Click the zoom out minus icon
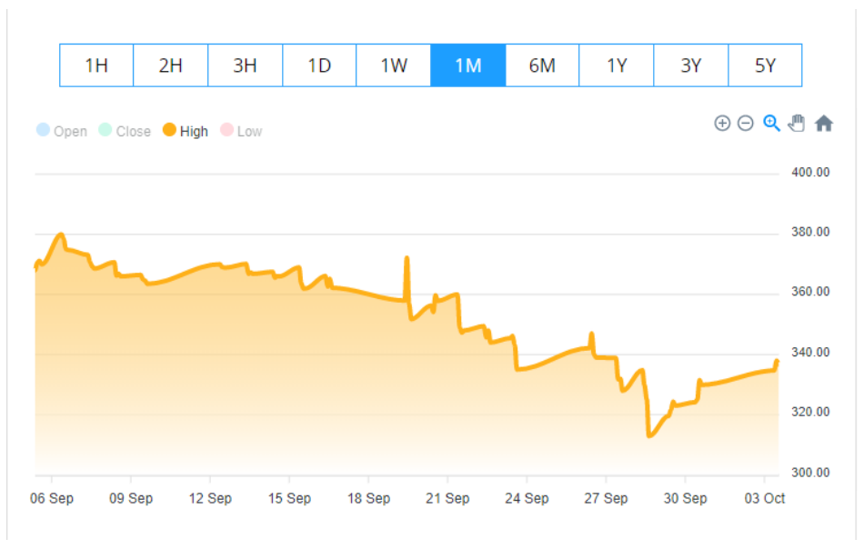 click(x=746, y=124)
